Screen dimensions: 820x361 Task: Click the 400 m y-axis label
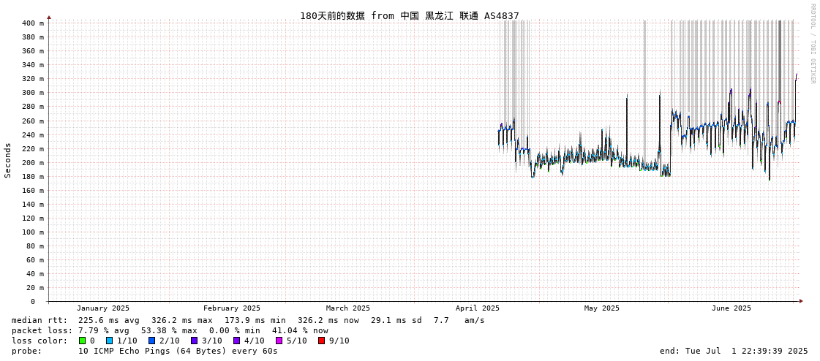pos(33,23)
